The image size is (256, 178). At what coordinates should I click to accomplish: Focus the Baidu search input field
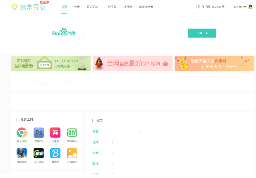point(136,33)
